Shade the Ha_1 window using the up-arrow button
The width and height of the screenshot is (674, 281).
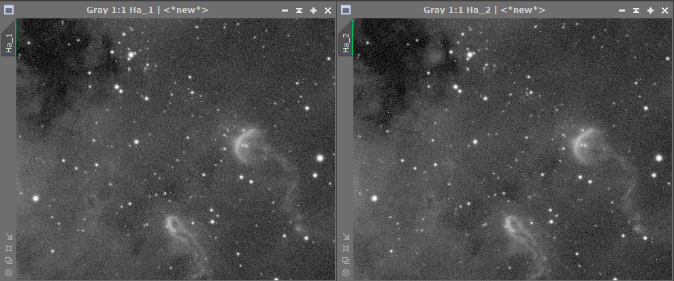coord(299,10)
